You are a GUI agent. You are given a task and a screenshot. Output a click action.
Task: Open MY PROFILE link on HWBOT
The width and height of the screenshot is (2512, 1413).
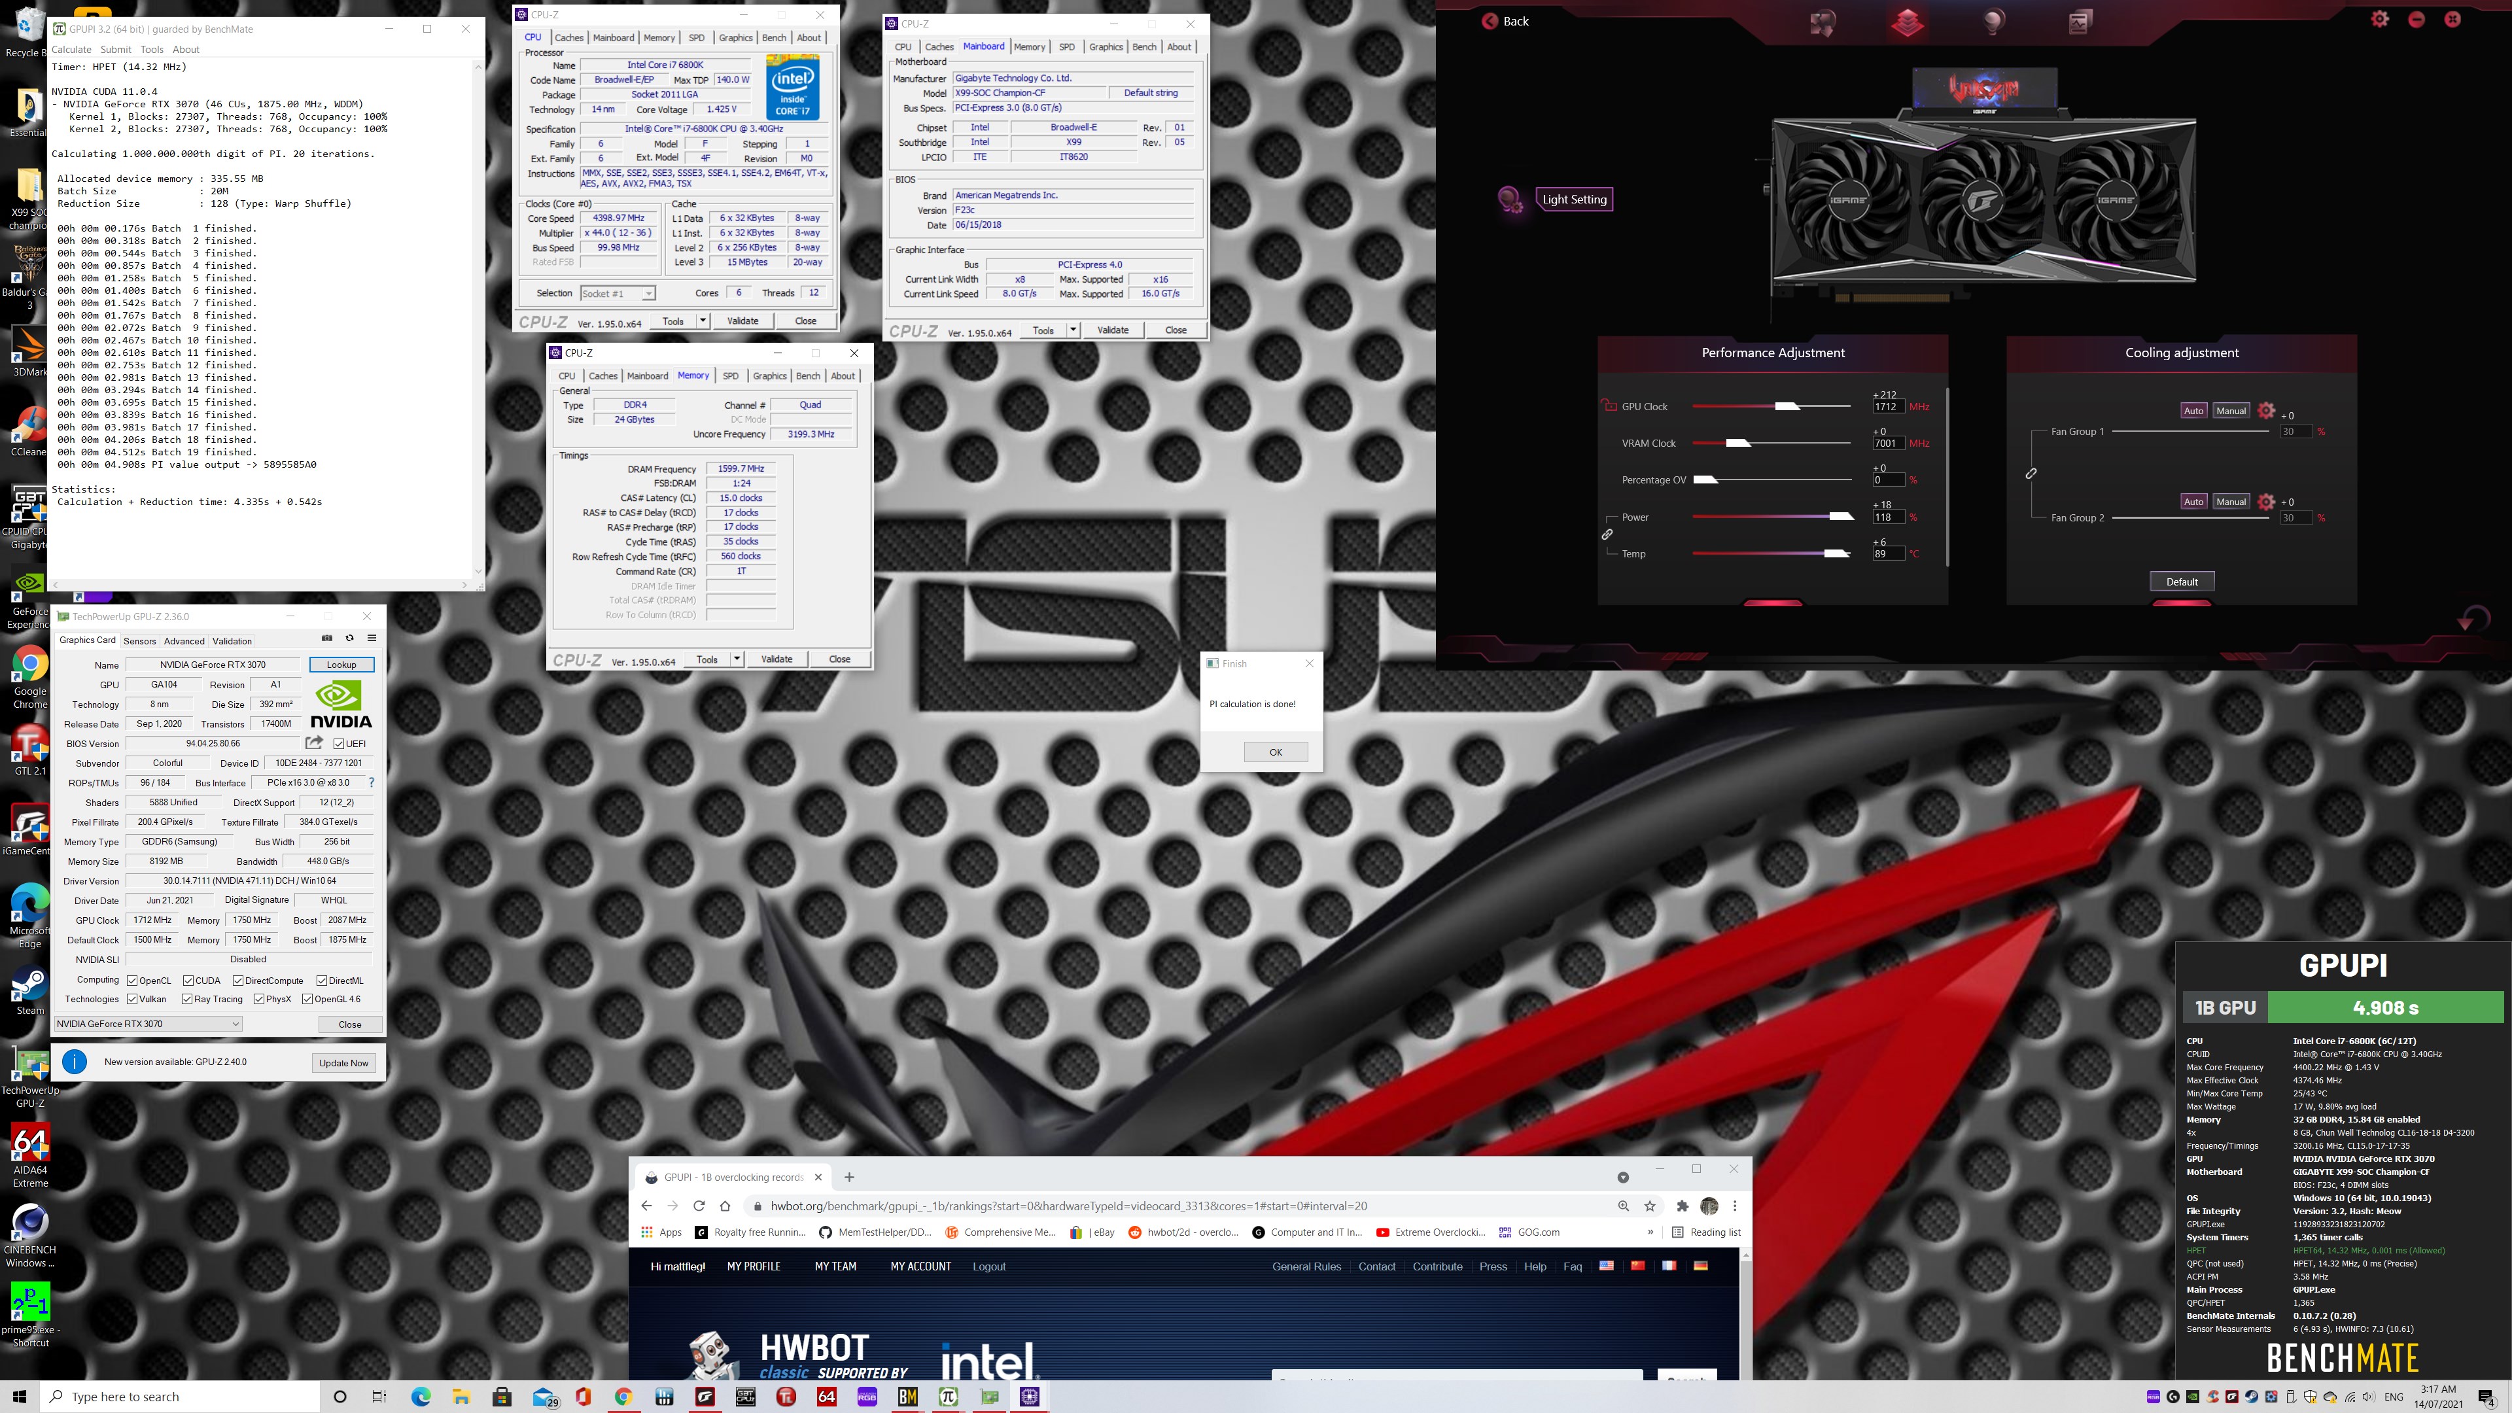tap(754, 1266)
